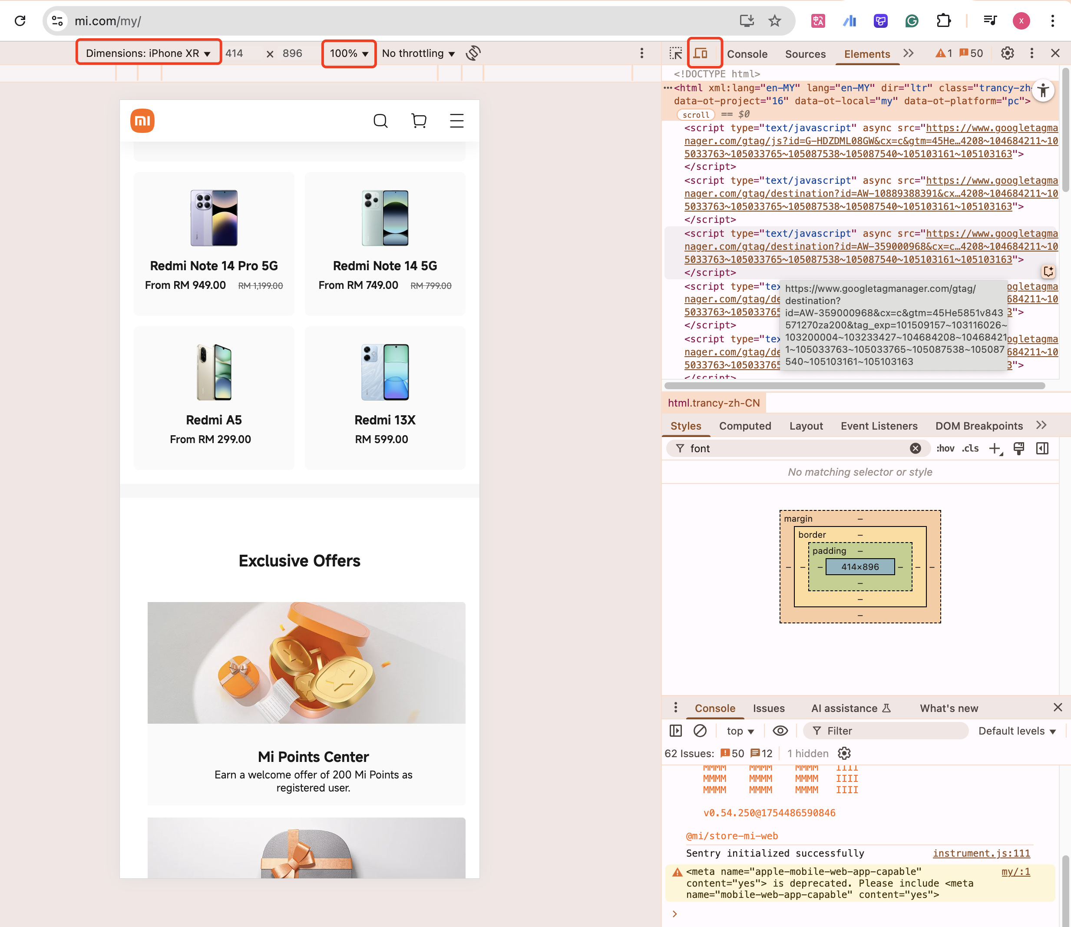Focus the console Filter input
This screenshot has height=927, width=1071.
[886, 730]
